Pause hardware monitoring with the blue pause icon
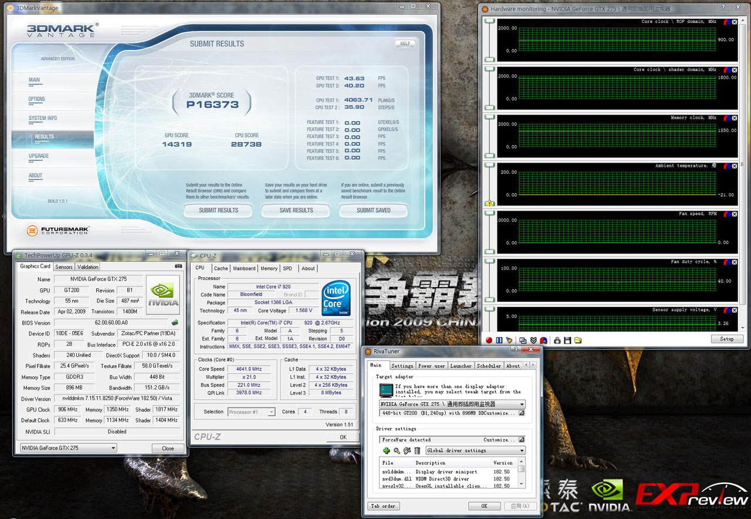This screenshot has width=751, height=519. (x=499, y=340)
